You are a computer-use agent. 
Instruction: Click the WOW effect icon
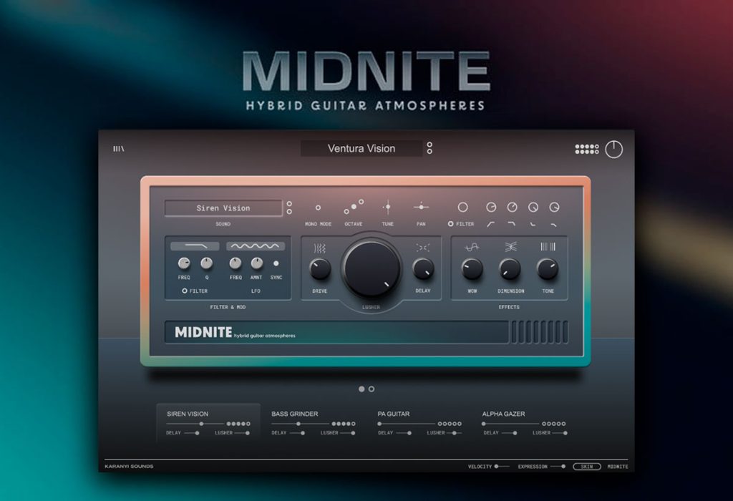472,247
